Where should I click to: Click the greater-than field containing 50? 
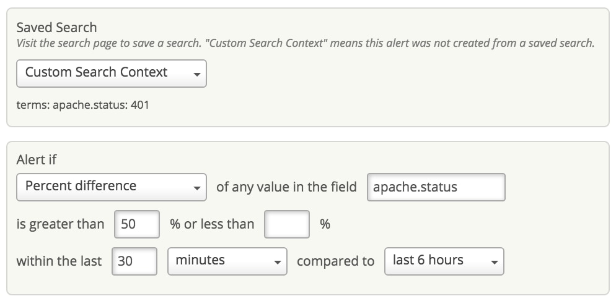tap(137, 224)
